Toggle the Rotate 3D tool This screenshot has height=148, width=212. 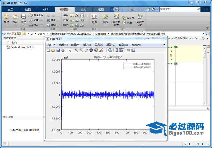(x=91, y=50)
